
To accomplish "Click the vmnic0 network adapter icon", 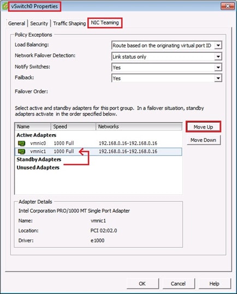I will 21,143.
